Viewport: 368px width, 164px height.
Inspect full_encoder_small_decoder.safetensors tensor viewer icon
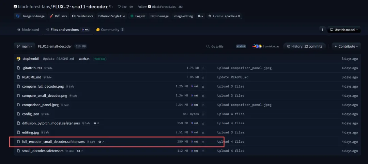tap(101, 142)
